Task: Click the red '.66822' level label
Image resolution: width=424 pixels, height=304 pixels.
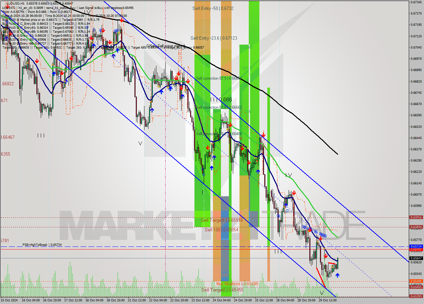Action: tap(7, 84)
